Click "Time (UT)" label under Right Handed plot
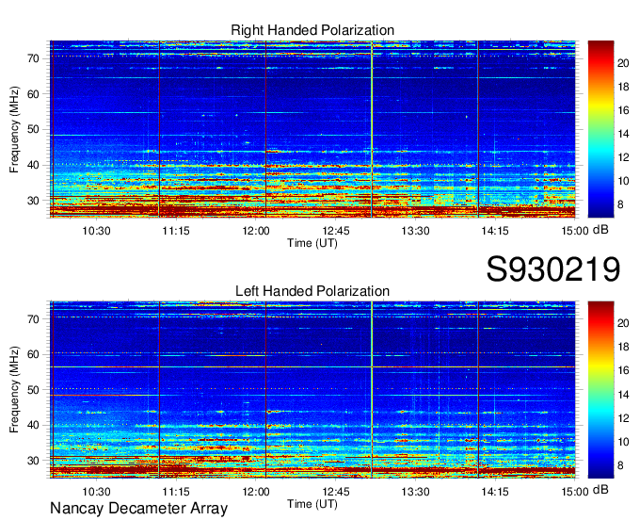 (312, 243)
